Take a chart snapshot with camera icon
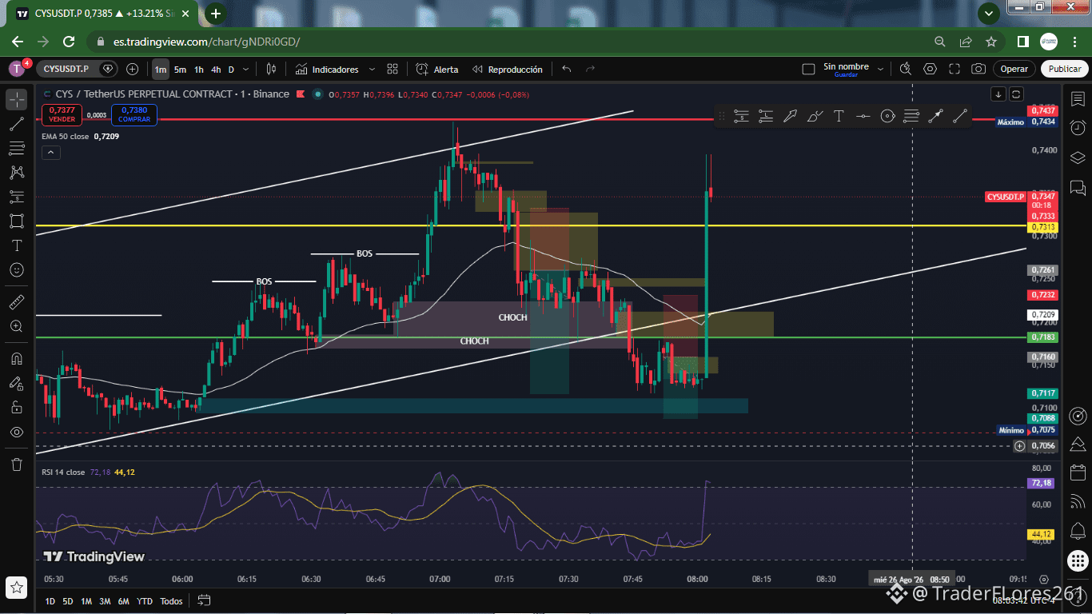 tap(978, 70)
